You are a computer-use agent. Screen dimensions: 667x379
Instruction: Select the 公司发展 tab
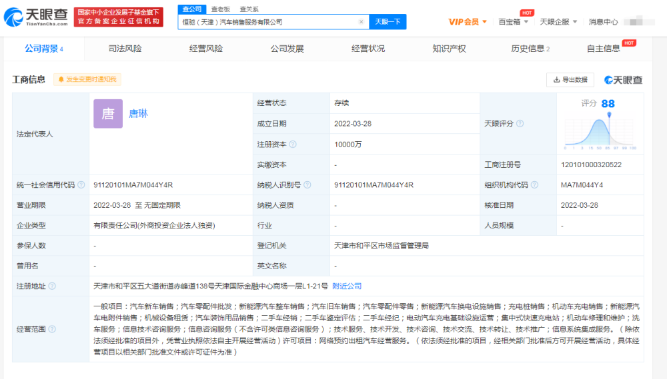(287, 49)
